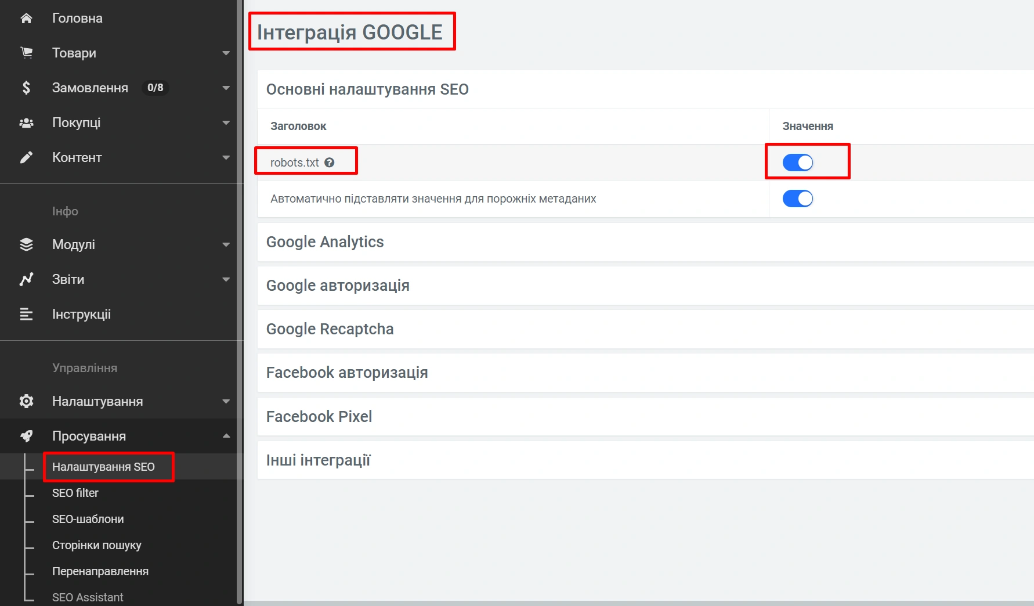Click the home icon beside Головна
The height and width of the screenshot is (606, 1034).
(x=26, y=19)
